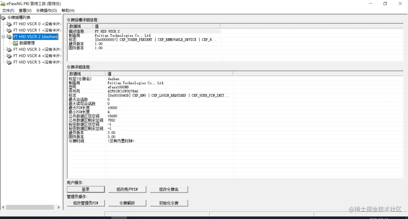Open the 文件(F) menu
Image resolution: width=408 pixels, height=219 pixels.
pyautogui.click(x=8, y=11)
